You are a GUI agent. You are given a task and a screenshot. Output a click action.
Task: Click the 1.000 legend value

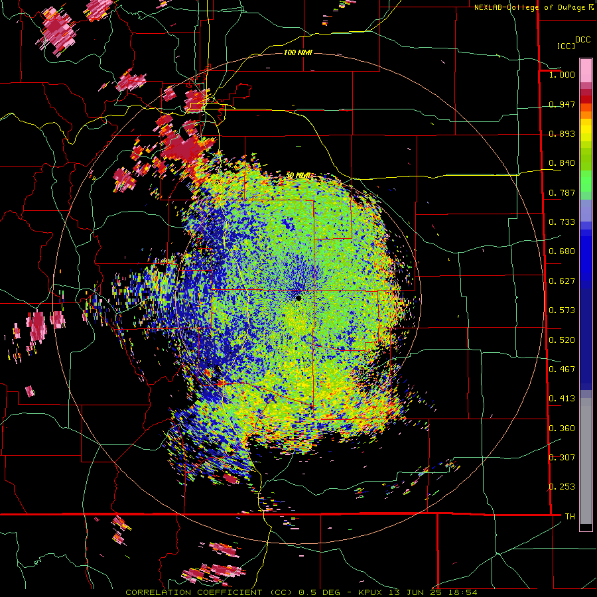click(562, 74)
